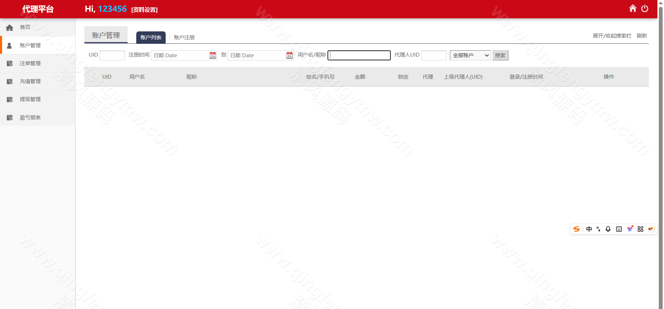The height and width of the screenshot is (309, 664).
Task: Open the IME toolbox grid icon
Action: pyautogui.click(x=640, y=229)
